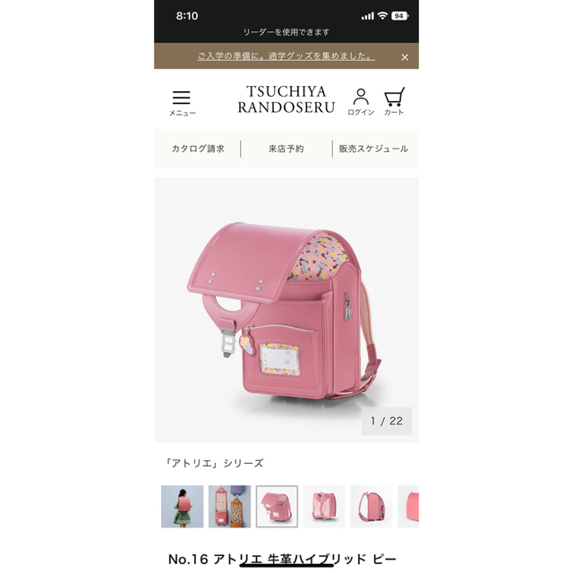This screenshot has height=573, width=573.
Task: Tap the Wi-Fi status icon
Action: [x=382, y=16]
